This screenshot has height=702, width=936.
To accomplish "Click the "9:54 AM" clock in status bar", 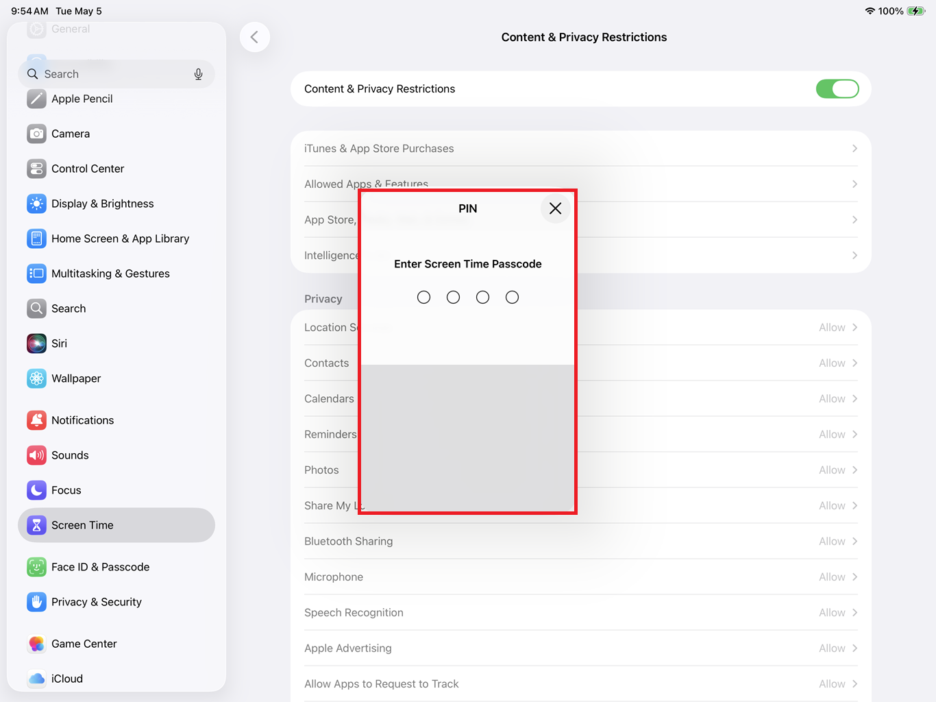I will click(x=29, y=11).
